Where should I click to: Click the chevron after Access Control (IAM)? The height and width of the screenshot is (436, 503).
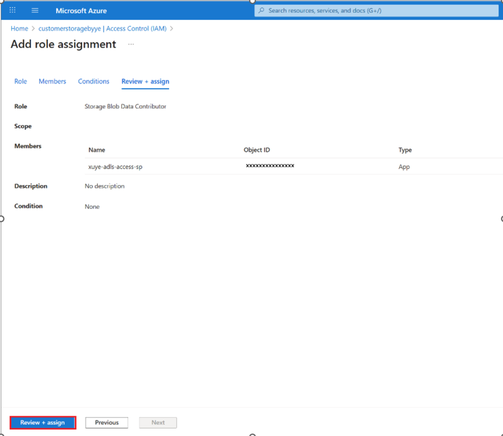click(171, 28)
